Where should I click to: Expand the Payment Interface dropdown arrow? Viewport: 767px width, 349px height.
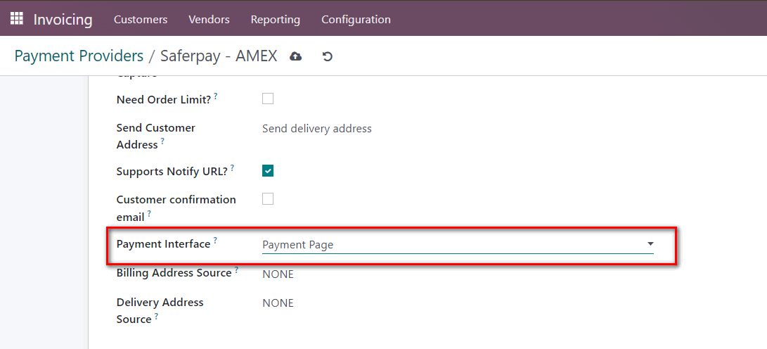point(650,244)
